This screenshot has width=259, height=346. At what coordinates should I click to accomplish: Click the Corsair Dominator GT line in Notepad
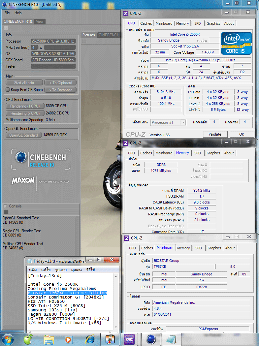click(x=66, y=297)
